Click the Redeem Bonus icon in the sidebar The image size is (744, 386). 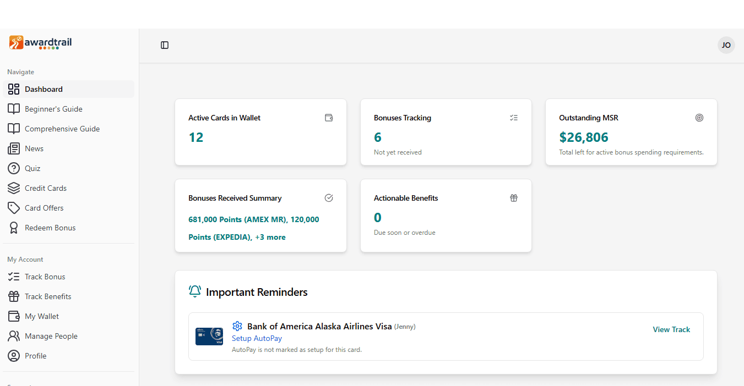[x=14, y=227]
